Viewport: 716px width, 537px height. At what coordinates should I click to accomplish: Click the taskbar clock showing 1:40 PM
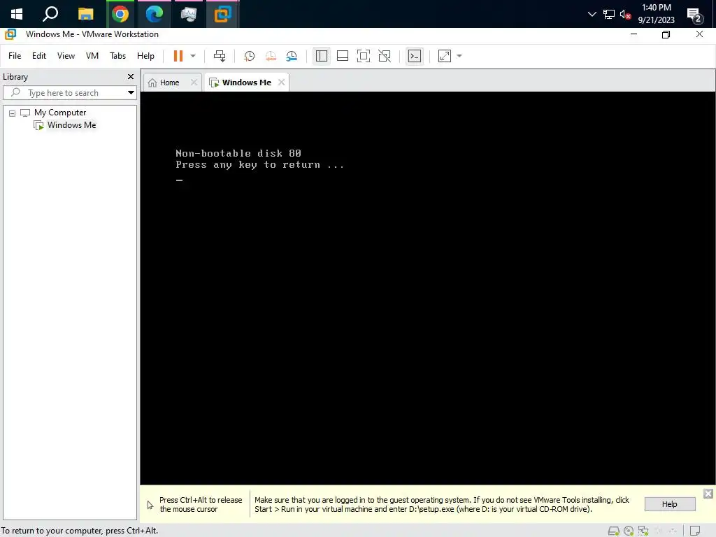point(656,14)
